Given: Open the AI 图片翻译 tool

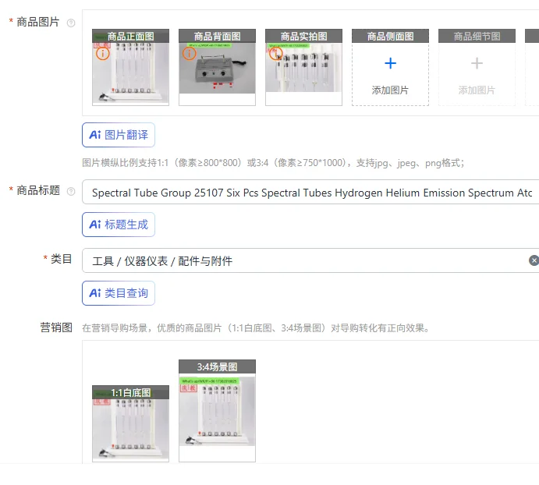Looking at the screenshot, I should (119, 135).
